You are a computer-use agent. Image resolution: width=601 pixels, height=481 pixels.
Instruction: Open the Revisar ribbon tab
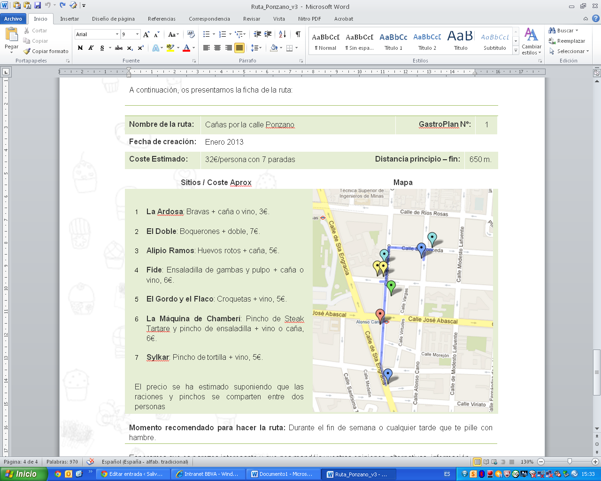pyautogui.click(x=251, y=19)
